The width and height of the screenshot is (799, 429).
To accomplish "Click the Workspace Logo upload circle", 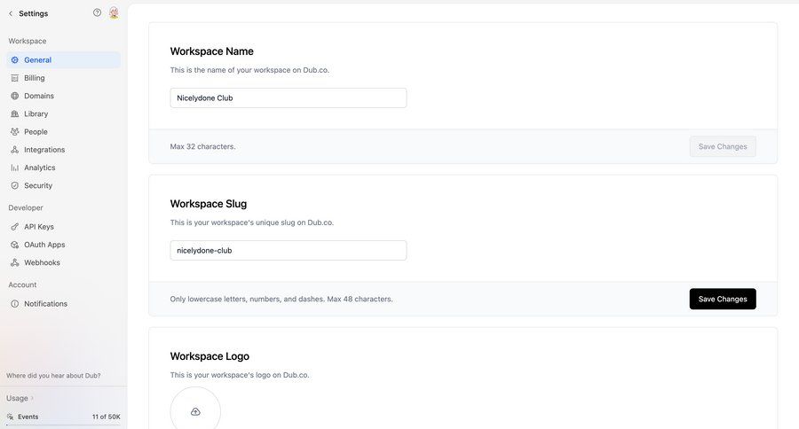I will tap(195, 409).
